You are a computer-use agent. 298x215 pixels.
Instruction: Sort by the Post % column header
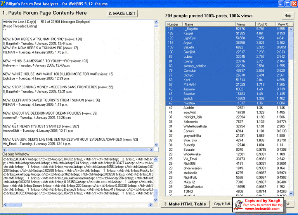point(265,24)
